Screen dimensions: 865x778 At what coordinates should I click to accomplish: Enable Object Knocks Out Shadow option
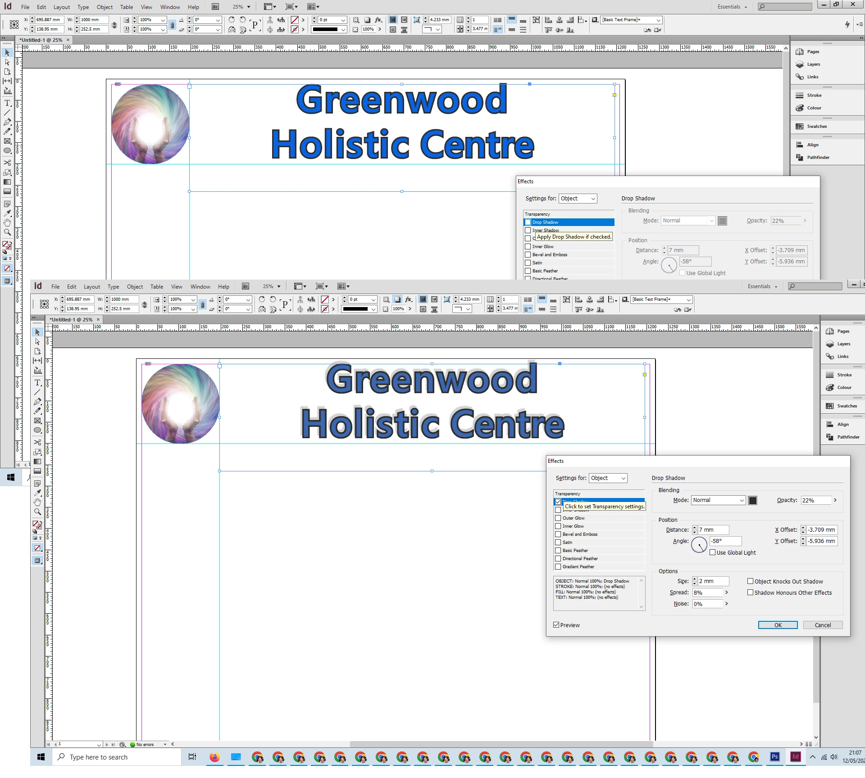pyautogui.click(x=751, y=581)
